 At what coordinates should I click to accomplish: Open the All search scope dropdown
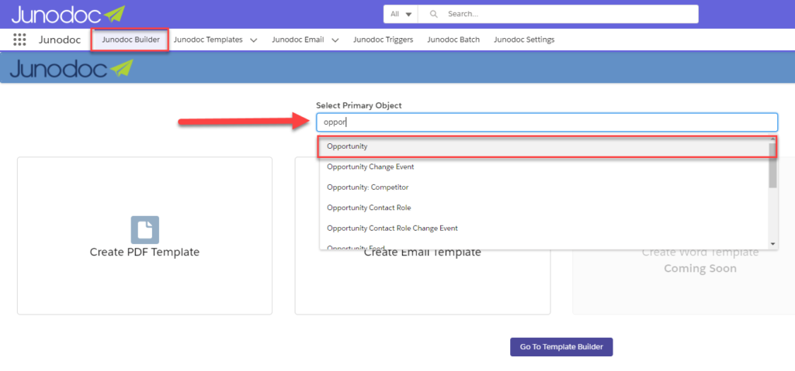(401, 14)
